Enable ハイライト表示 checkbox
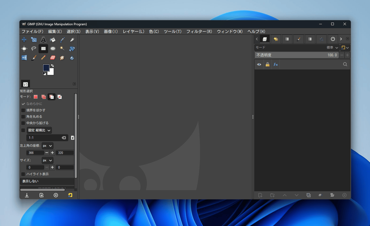The height and width of the screenshot is (226, 370). (23, 174)
